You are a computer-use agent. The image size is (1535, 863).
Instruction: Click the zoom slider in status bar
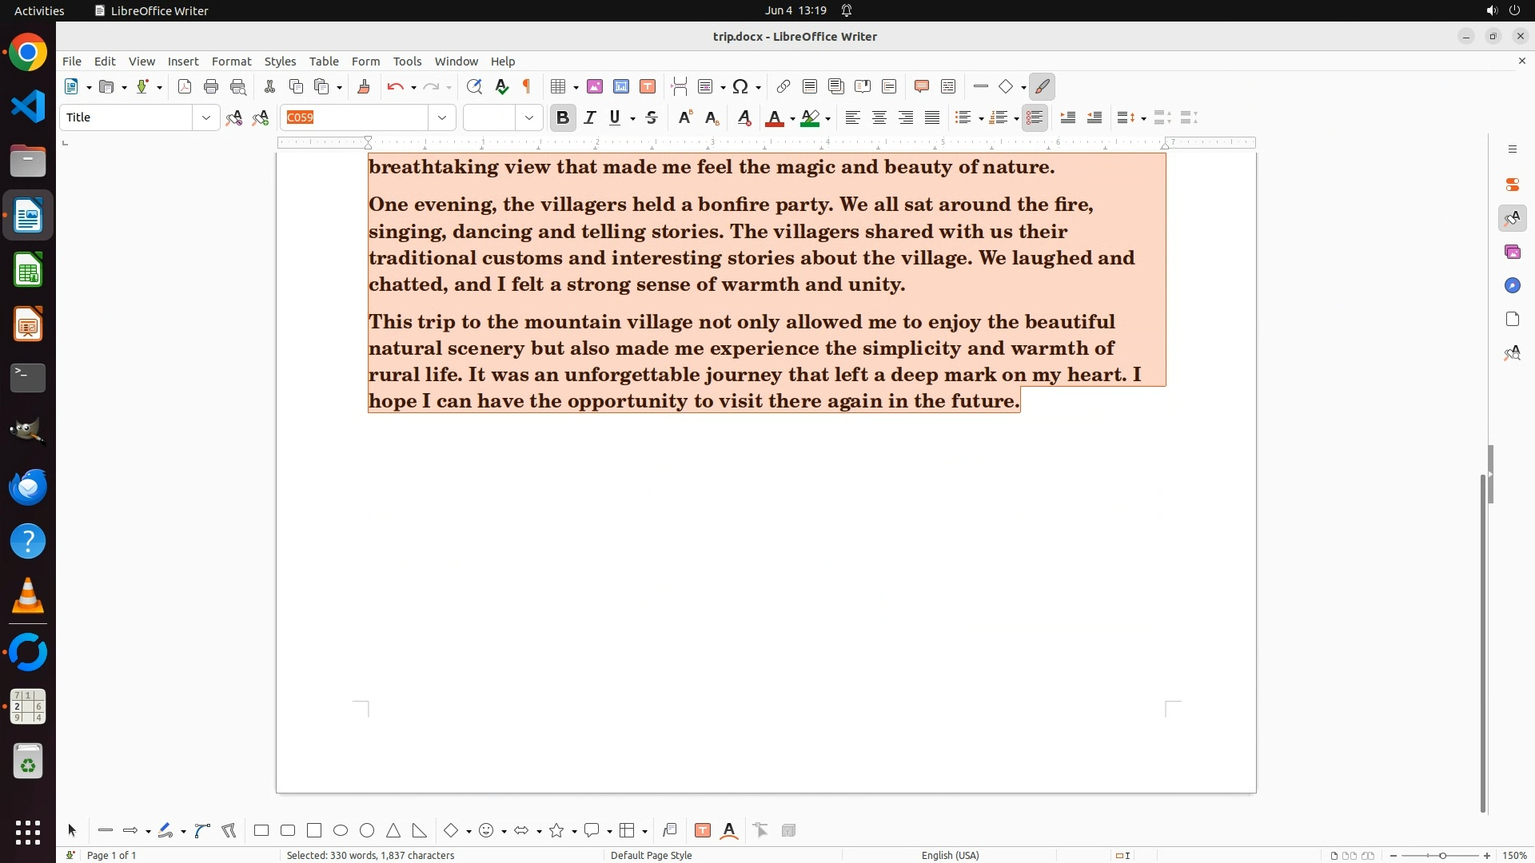click(x=1442, y=855)
